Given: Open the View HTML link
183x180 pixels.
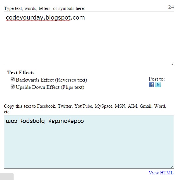Looking at the screenshot, I should click(x=161, y=173).
